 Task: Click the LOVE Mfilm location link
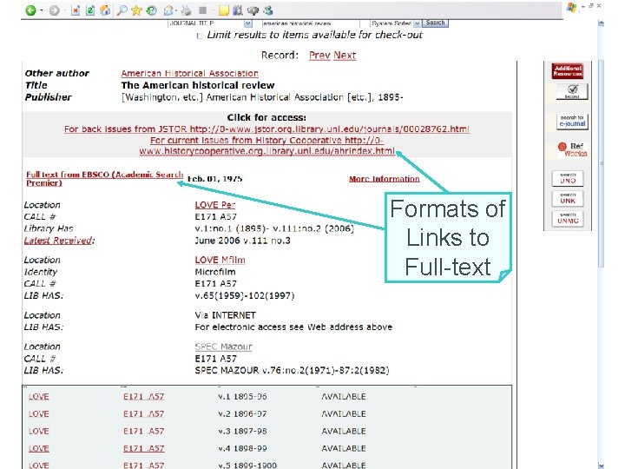click(x=220, y=260)
